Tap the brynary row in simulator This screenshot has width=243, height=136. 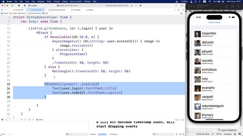[214, 116]
